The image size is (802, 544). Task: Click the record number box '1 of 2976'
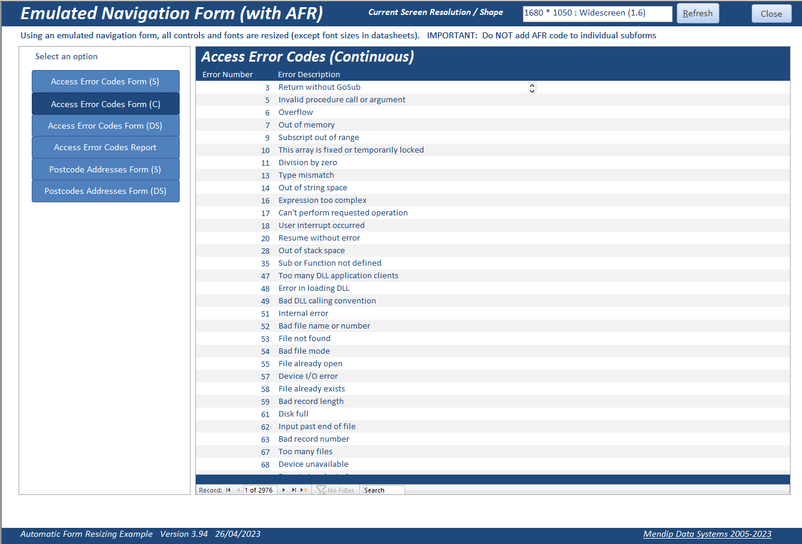[260, 490]
